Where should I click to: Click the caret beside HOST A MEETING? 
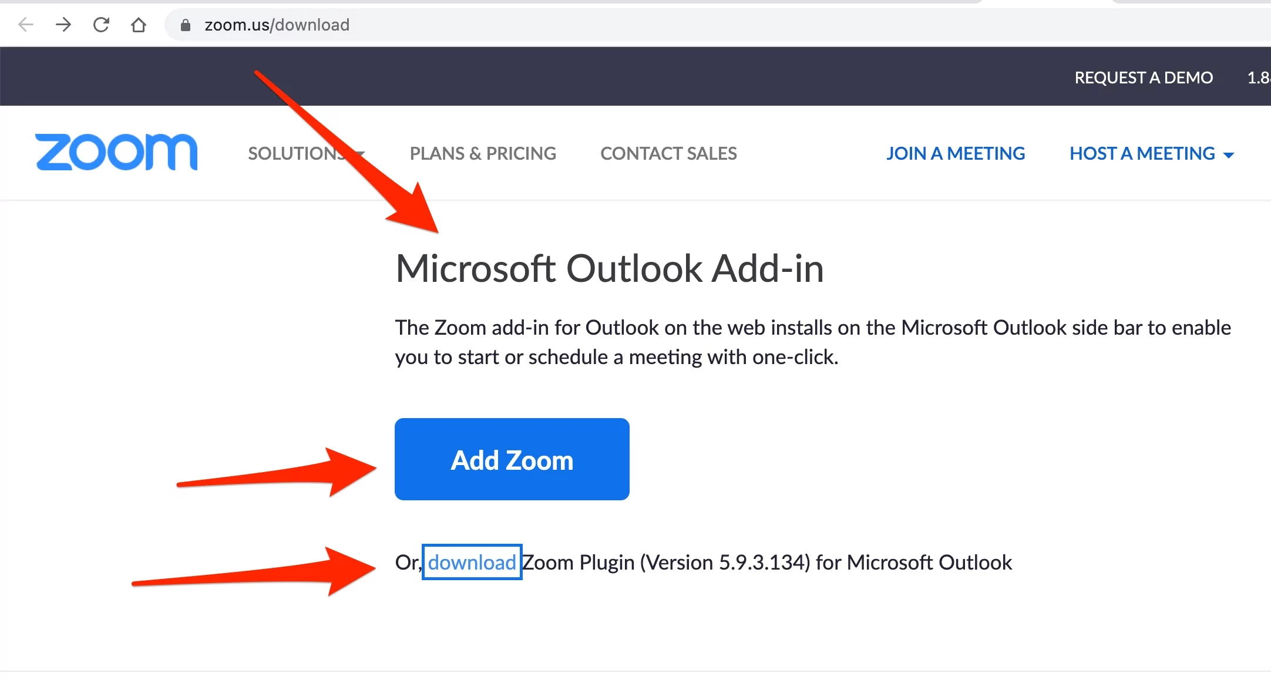click(1228, 155)
